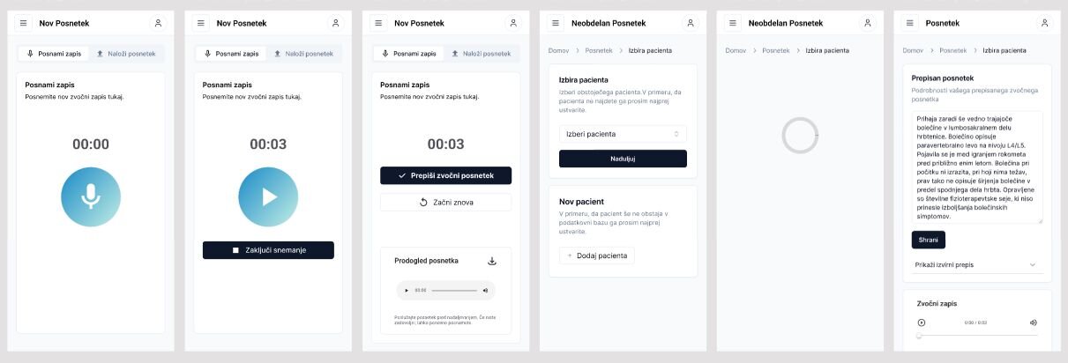Open the Izberi pacienta dropdown
Image resolution: width=1068 pixels, height=363 pixels.
click(623, 134)
